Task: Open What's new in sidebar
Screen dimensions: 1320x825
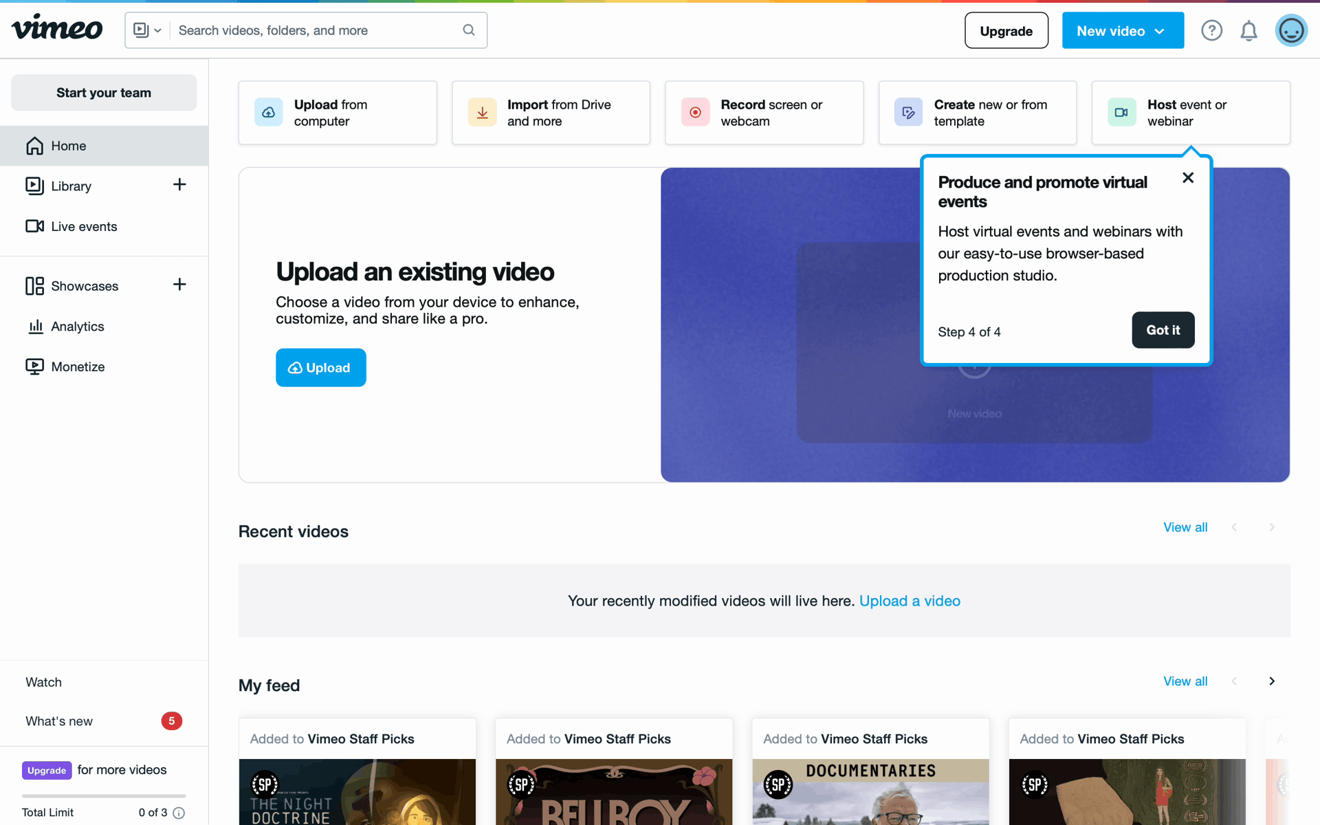Action: (x=59, y=721)
